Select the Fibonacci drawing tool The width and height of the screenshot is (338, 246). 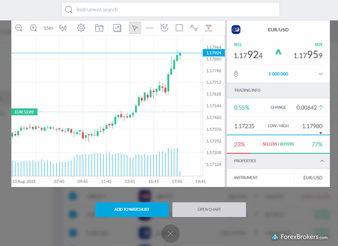[x=164, y=28]
